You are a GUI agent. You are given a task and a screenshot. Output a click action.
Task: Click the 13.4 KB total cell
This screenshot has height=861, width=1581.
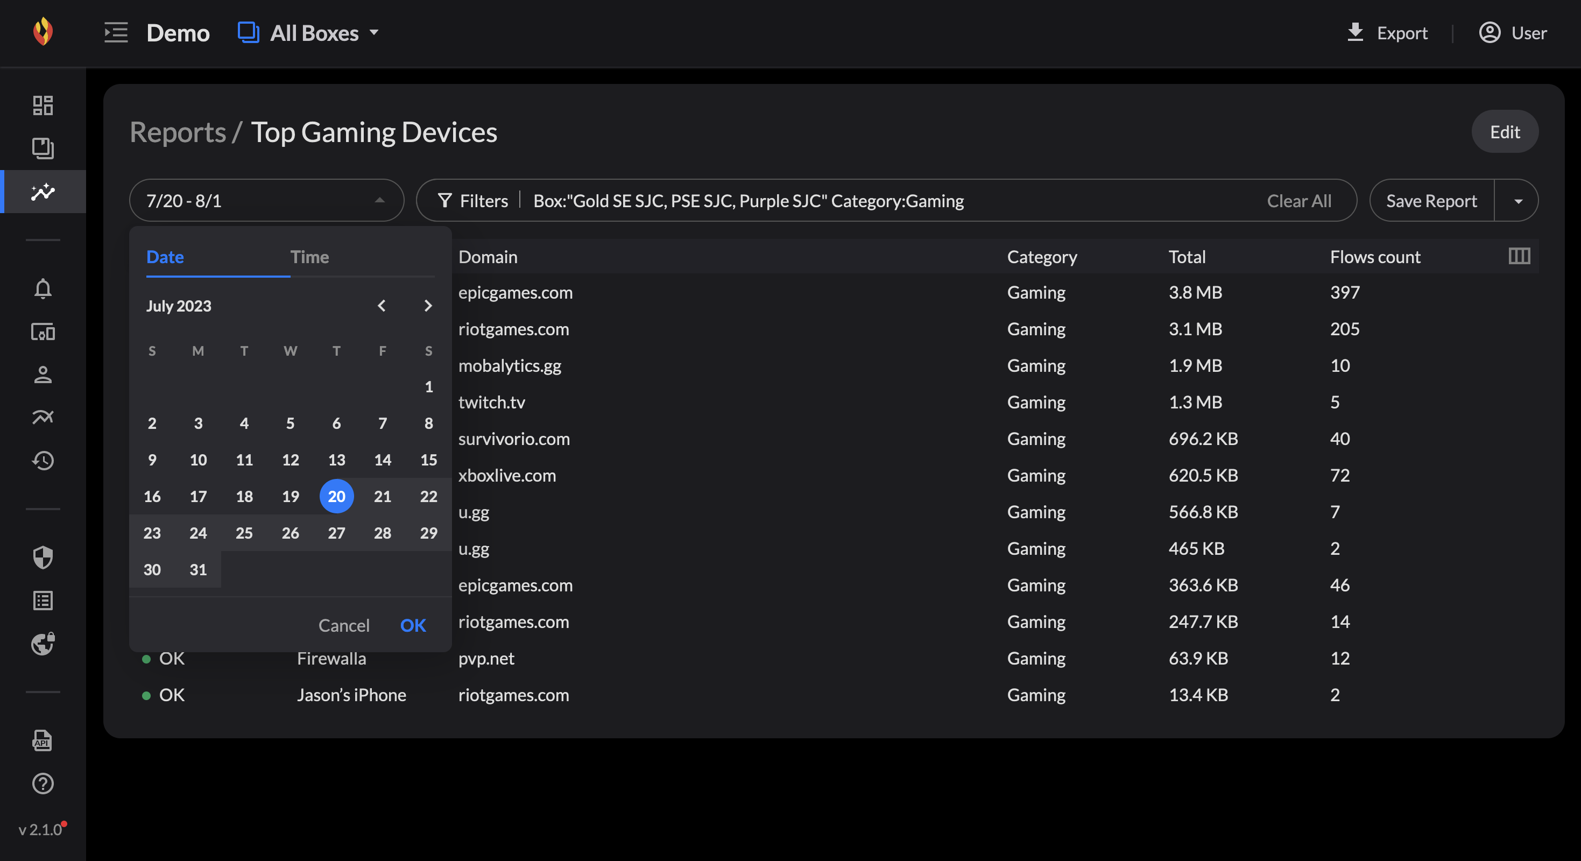click(1198, 695)
